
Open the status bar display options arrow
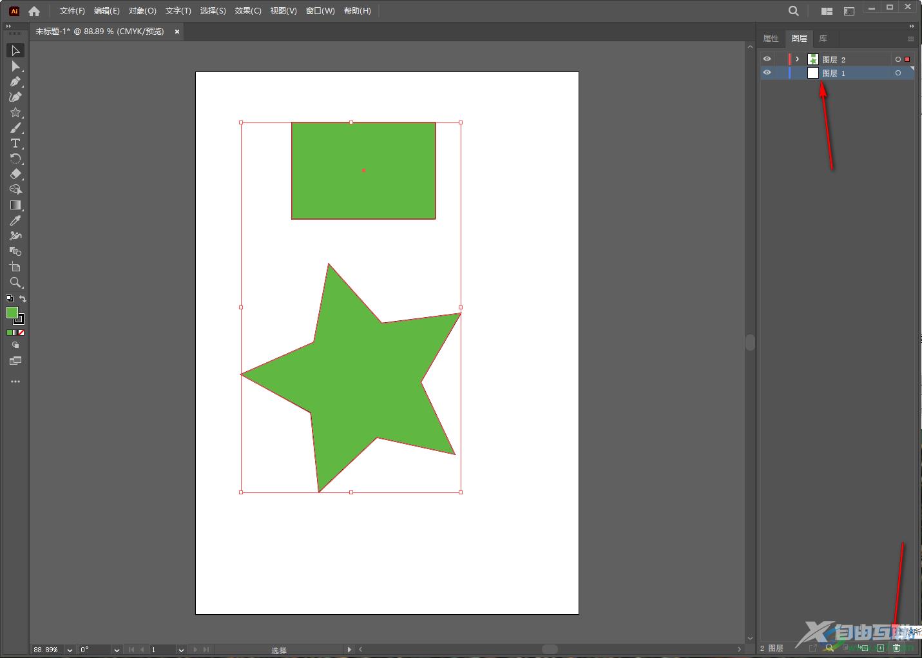tap(349, 650)
